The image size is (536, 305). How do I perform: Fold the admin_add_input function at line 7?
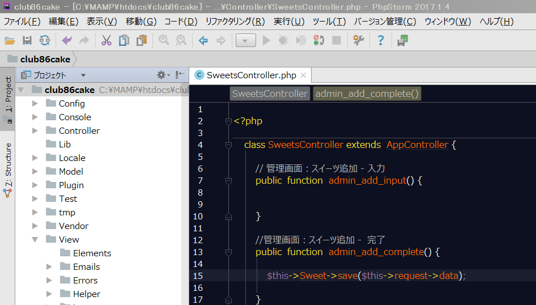tap(229, 181)
